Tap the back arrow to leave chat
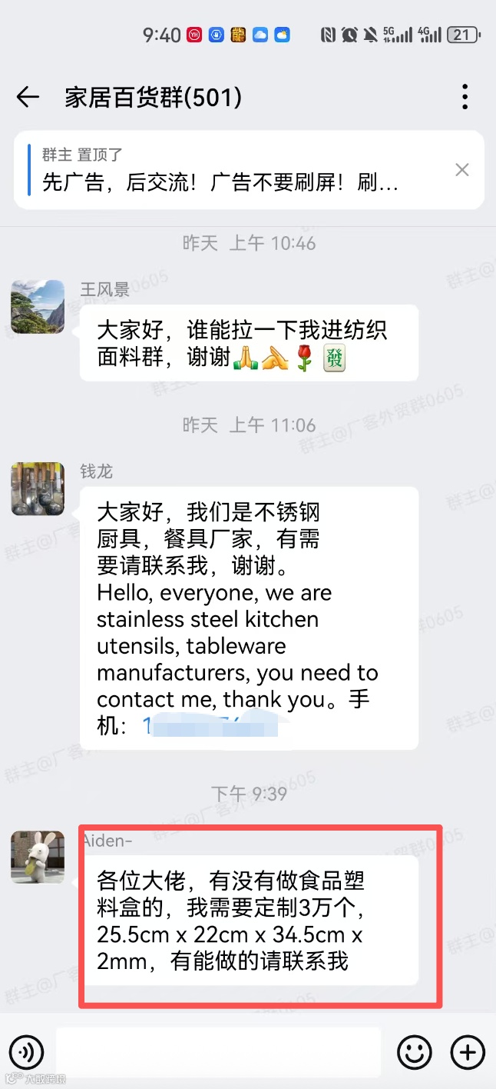The image size is (496, 1089). [28, 97]
